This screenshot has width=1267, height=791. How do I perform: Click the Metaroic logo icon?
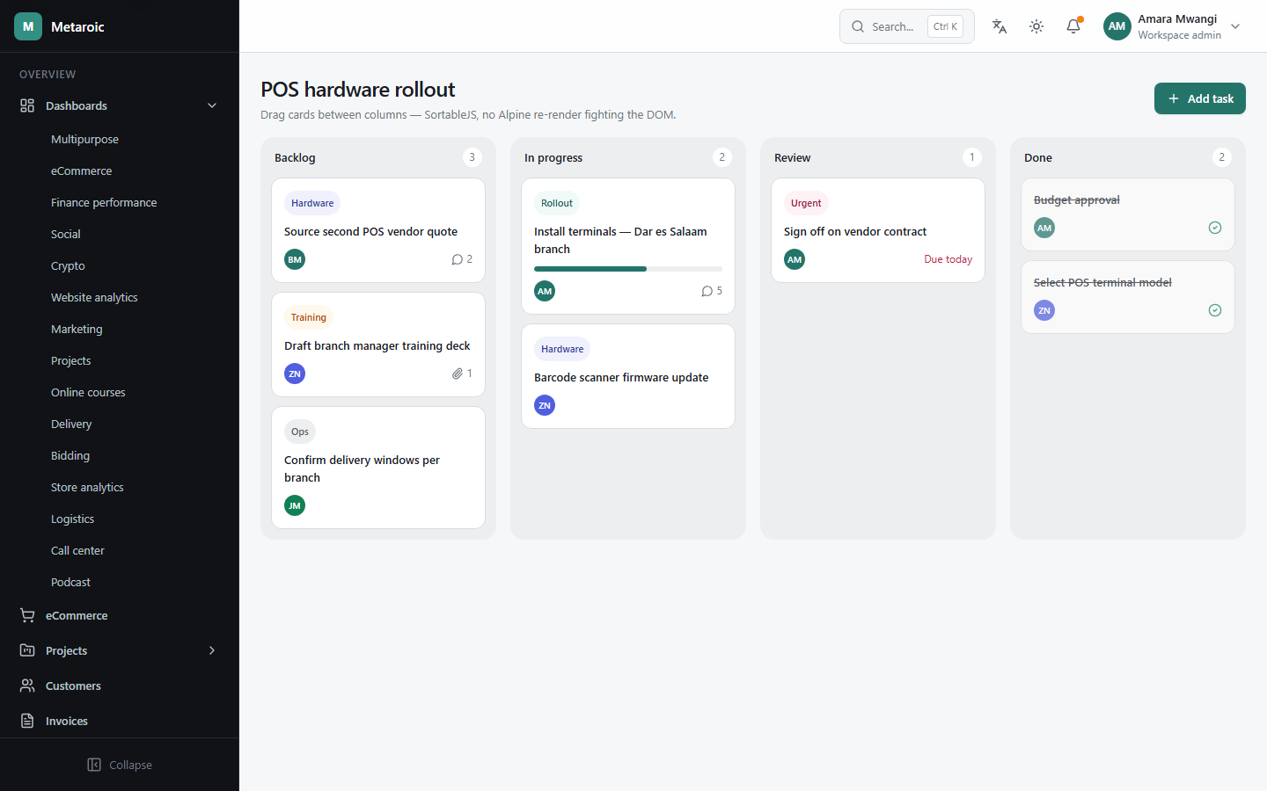[28, 26]
